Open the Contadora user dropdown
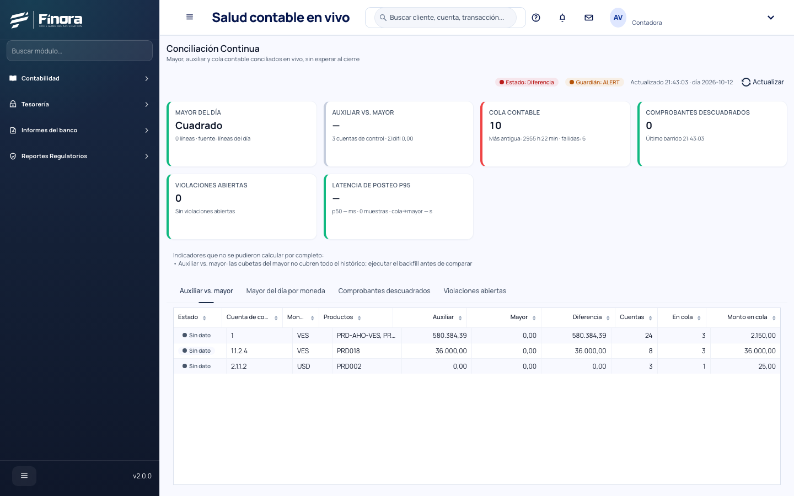794x496 pixels. pyautogui.click(x=771, y=18)
